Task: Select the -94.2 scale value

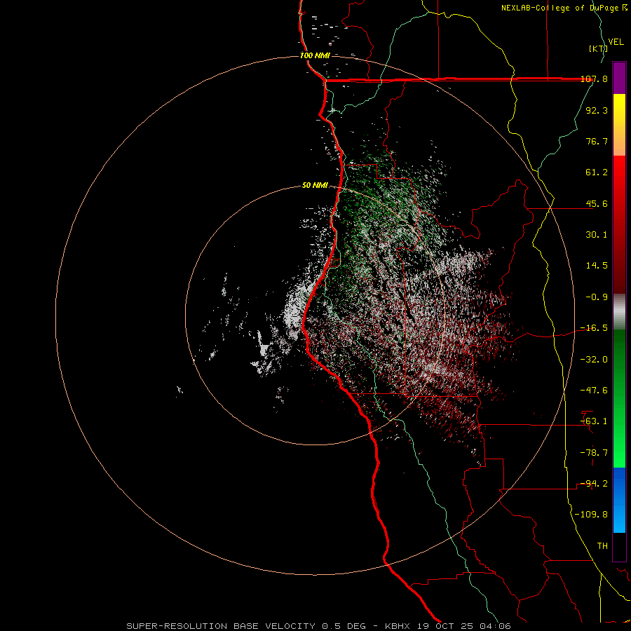Action: (594, 484)
